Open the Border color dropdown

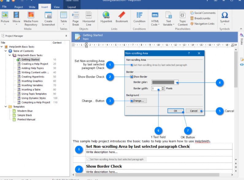click(x=176, y=82)
